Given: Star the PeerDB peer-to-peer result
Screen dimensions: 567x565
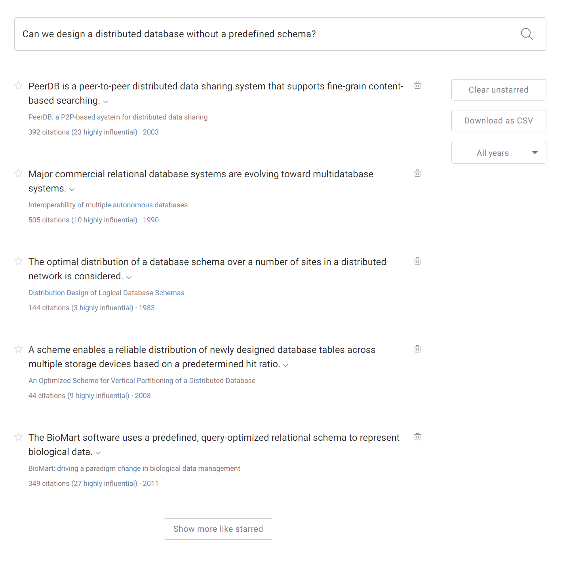Looking at the screenshot, I should [18, 85].
